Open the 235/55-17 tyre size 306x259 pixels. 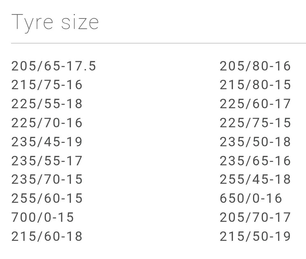tap(47, 161)
